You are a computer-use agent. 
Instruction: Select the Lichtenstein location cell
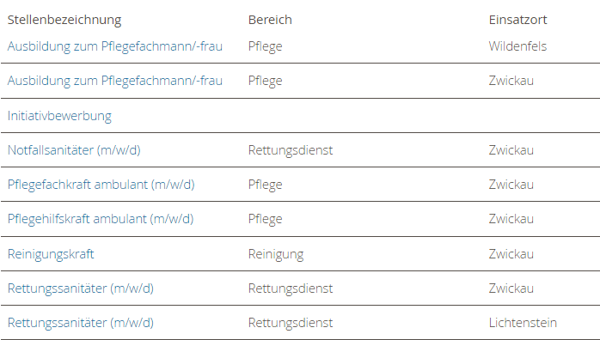(523, 323)
